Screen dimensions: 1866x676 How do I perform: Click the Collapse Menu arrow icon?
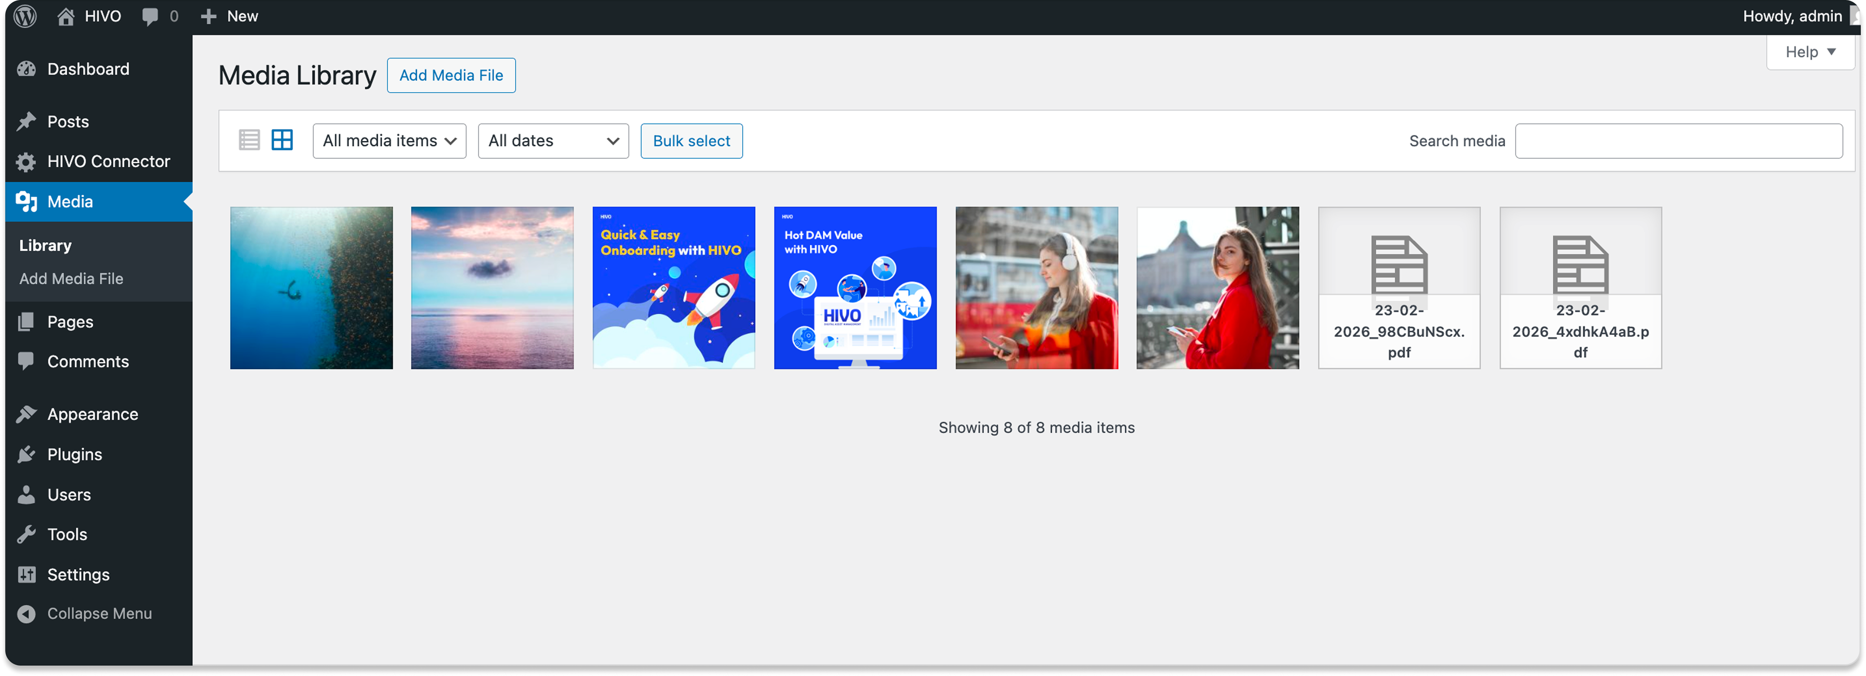click(26, 614)
